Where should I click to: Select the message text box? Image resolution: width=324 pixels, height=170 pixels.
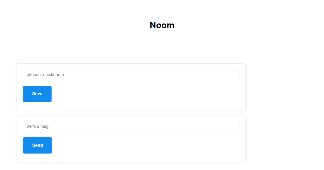coord(131,126)
